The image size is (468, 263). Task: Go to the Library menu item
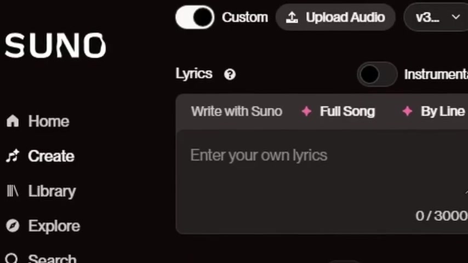click(41, 191)
